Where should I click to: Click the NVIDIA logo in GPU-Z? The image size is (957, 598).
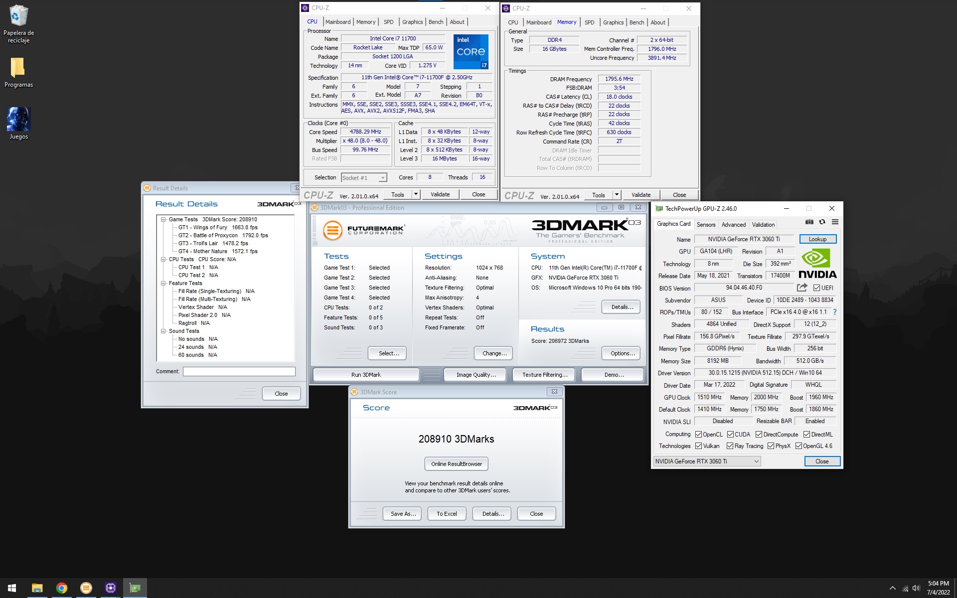pos(817,264)
